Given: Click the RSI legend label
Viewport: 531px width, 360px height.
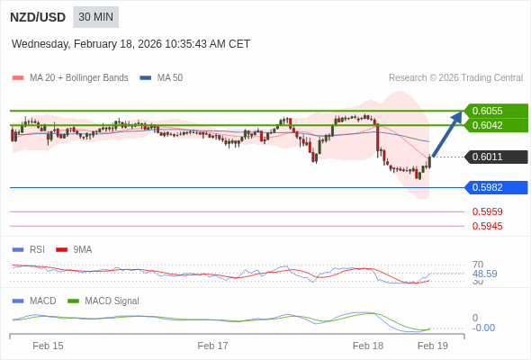Looking at the screenshot, I should click(x=37, y=250).
